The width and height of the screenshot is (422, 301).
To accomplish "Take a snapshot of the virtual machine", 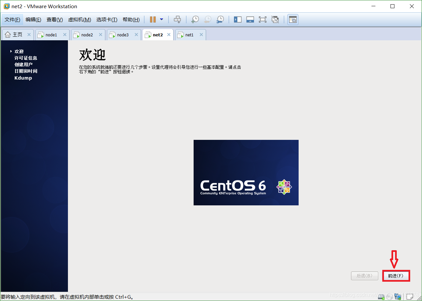I will click(195, 20).
